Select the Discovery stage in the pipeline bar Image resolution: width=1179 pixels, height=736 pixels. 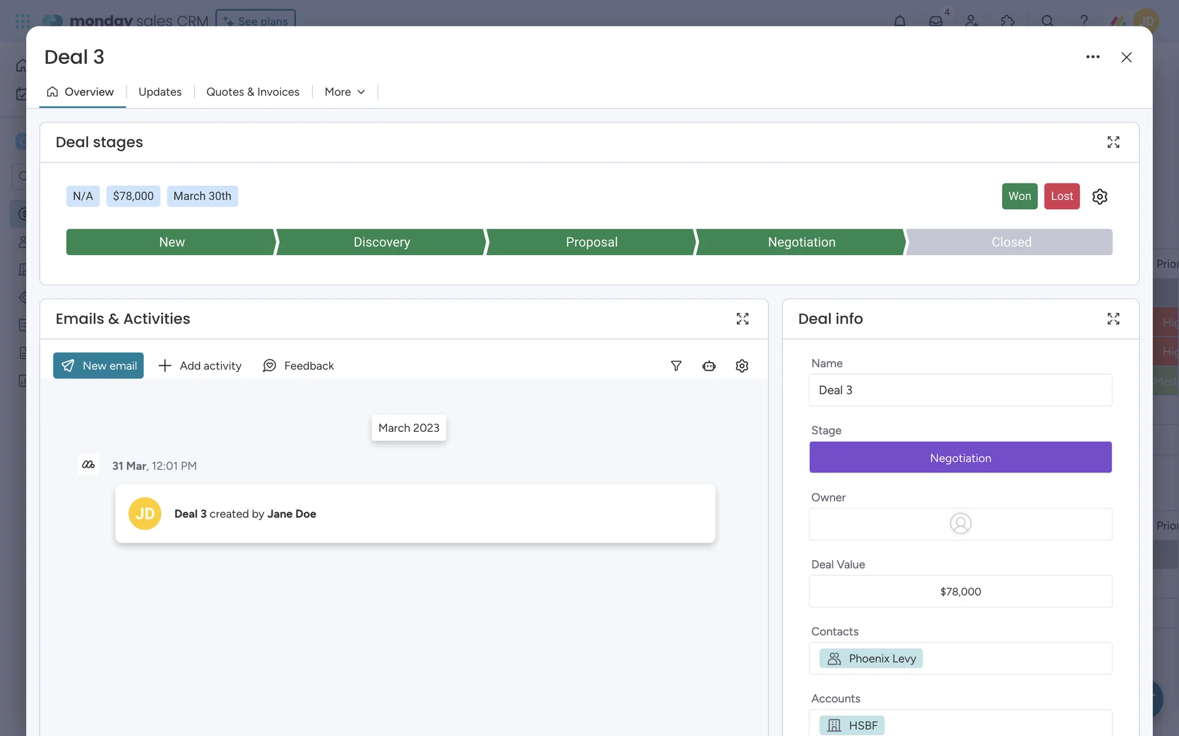click(x=381, y=242)
